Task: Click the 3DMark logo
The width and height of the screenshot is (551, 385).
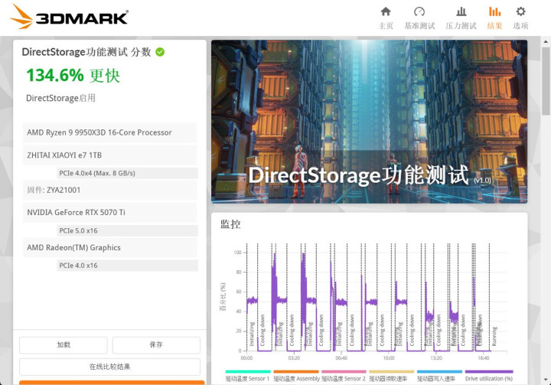Action: (69, 17)
